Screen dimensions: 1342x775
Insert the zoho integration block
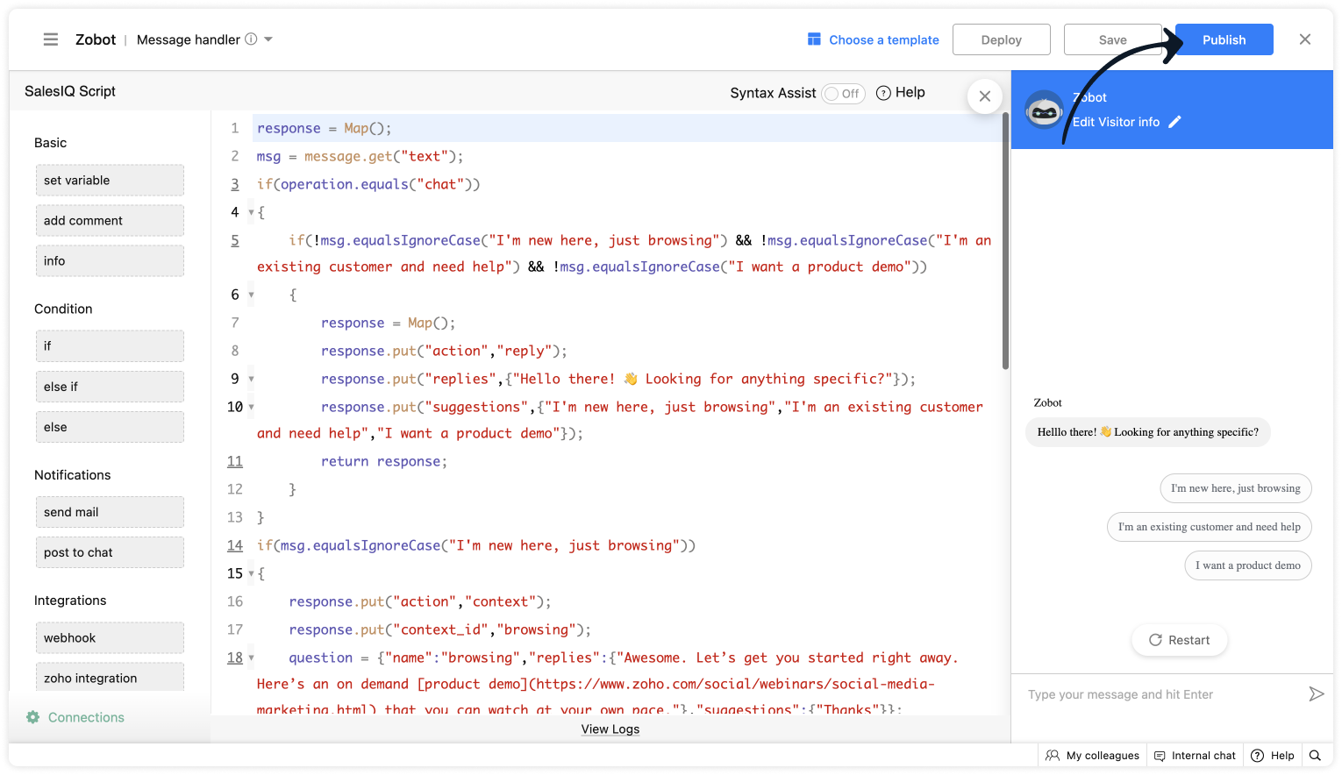110,678
